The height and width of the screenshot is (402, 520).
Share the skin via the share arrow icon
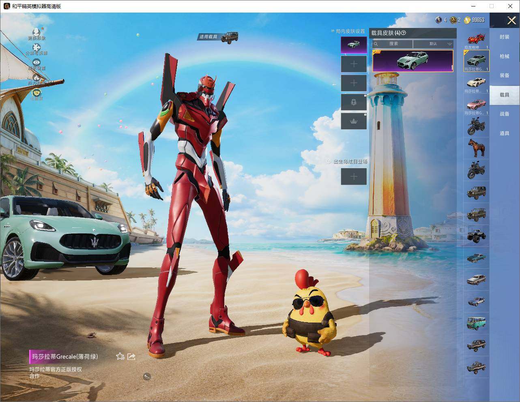tap(131, 356)
